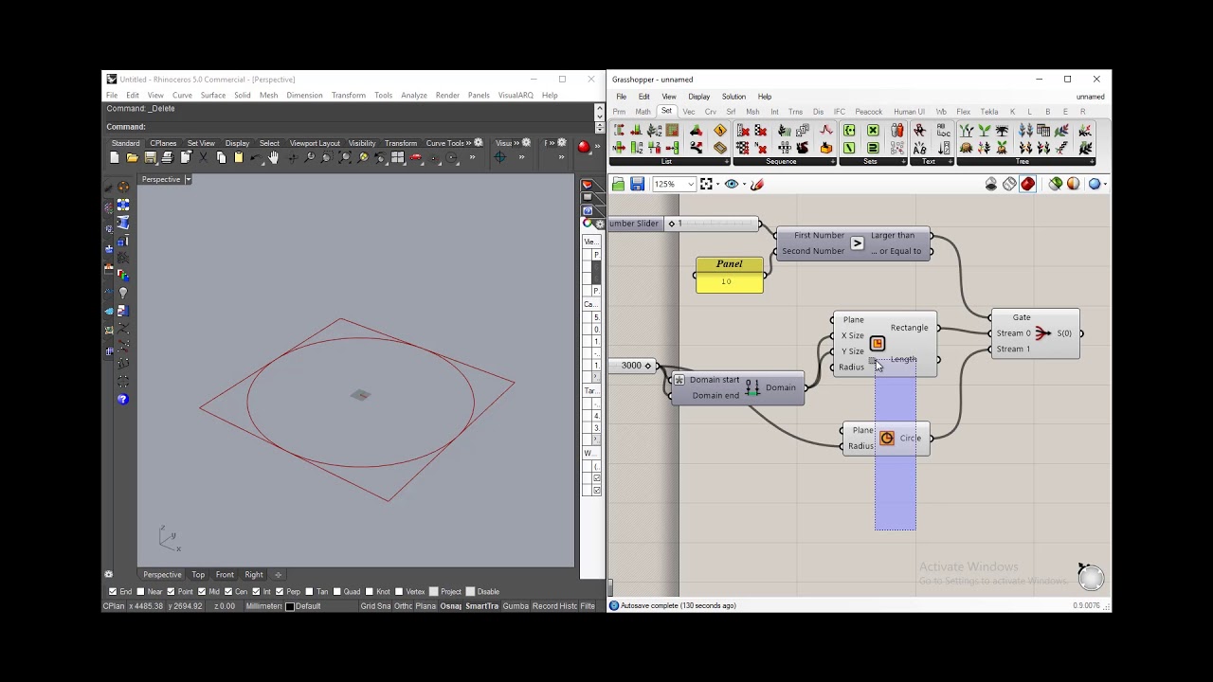Click Record History in the status bar

555,606
